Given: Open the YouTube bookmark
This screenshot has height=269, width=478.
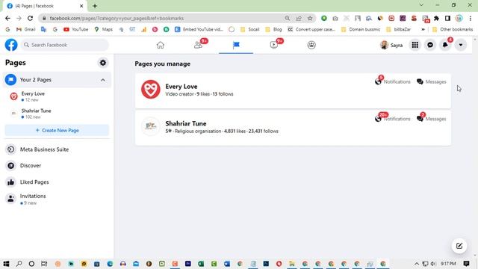Looking at the screenshot, I should 76,29.
